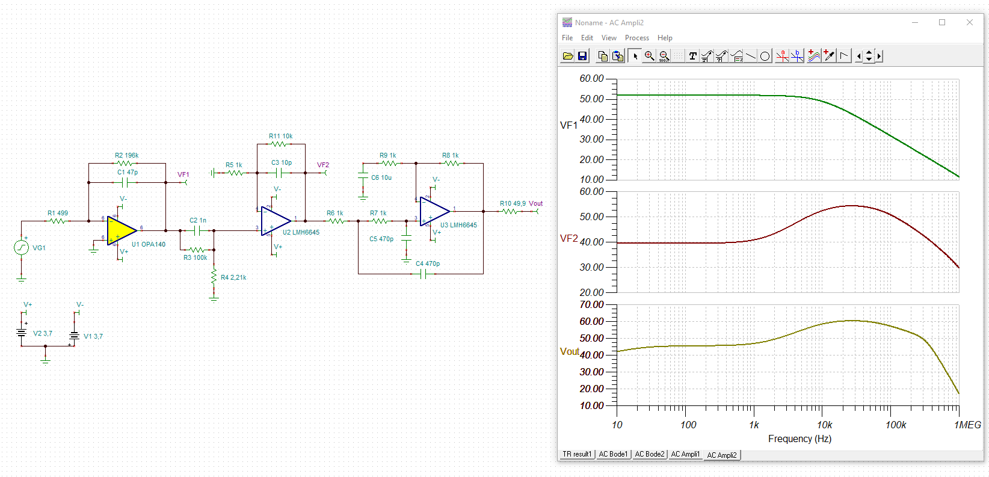989x477 pixels.
Task: Click the 'C6 10u' capacitor label
Action: 381,177
